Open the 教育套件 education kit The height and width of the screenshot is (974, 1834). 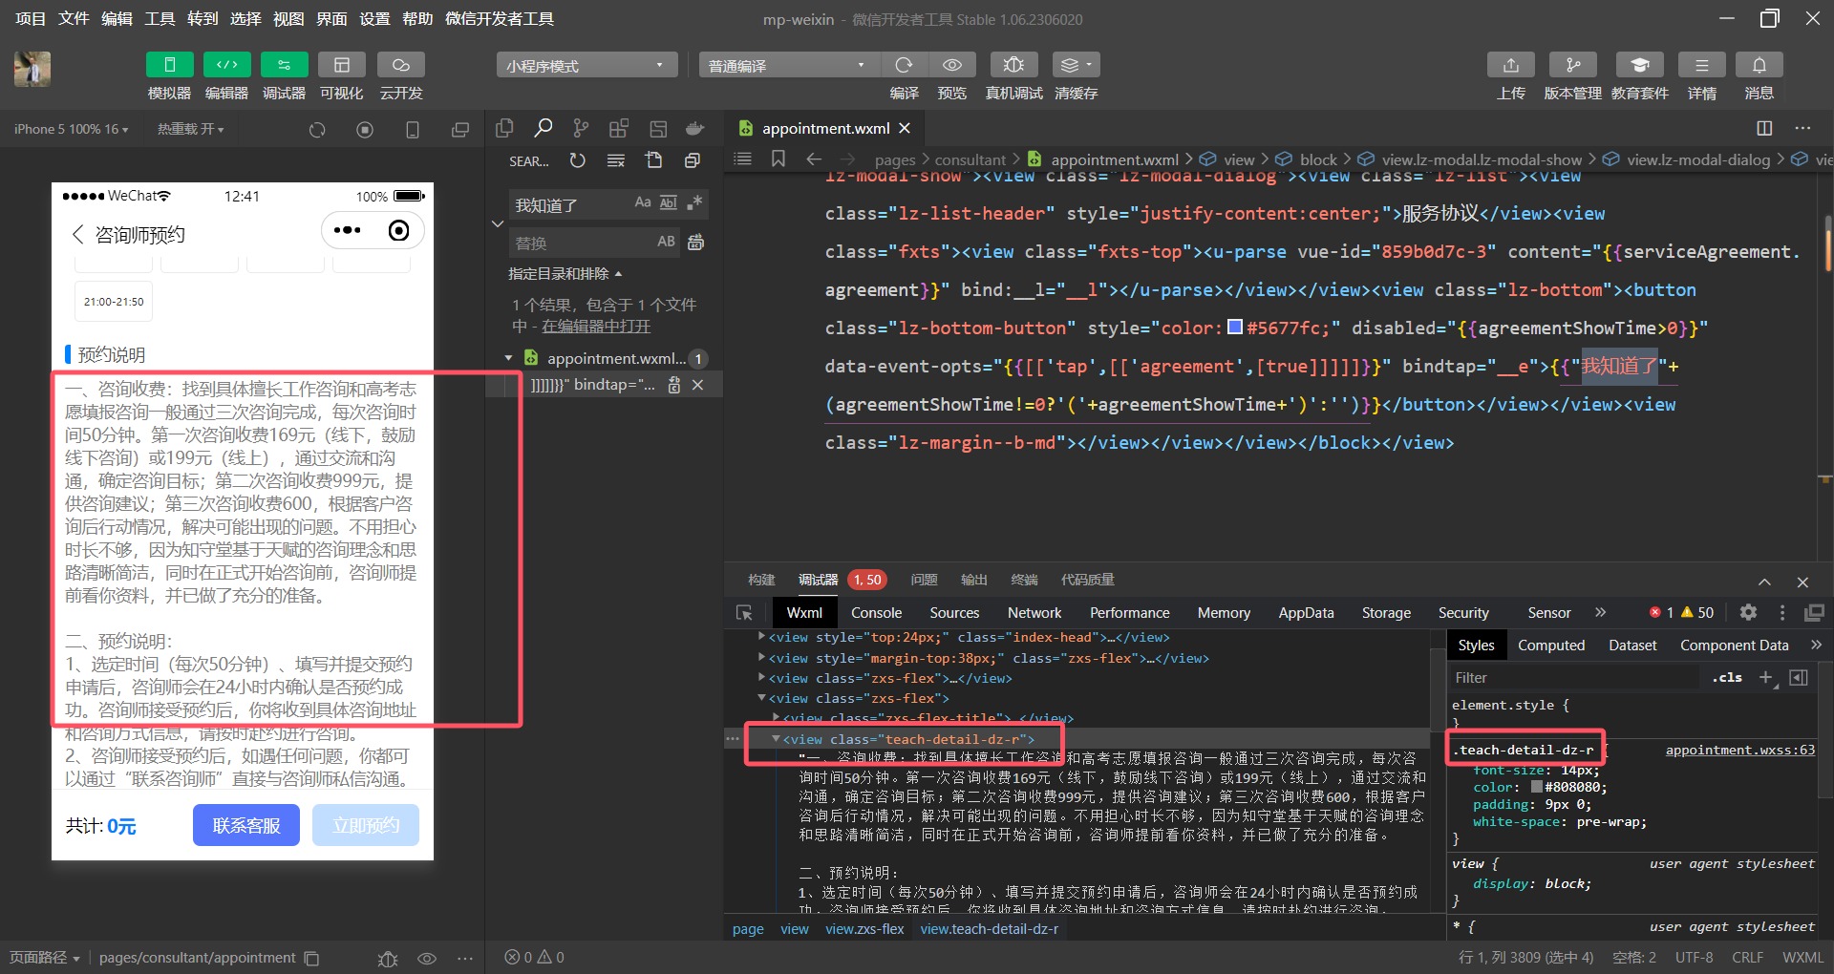coord(1639,65)
